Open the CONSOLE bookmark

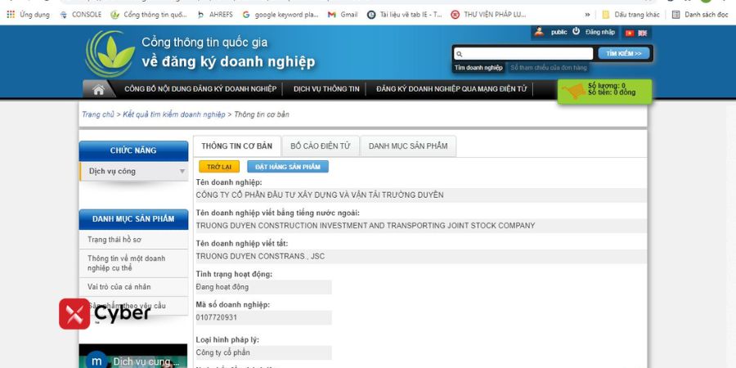pos(81,15)
